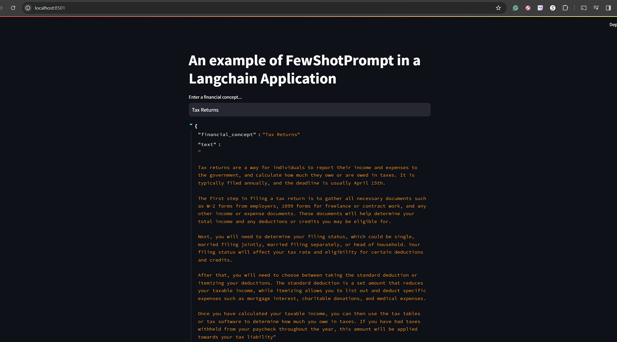Click the localhost:8501 address bar

261,8
